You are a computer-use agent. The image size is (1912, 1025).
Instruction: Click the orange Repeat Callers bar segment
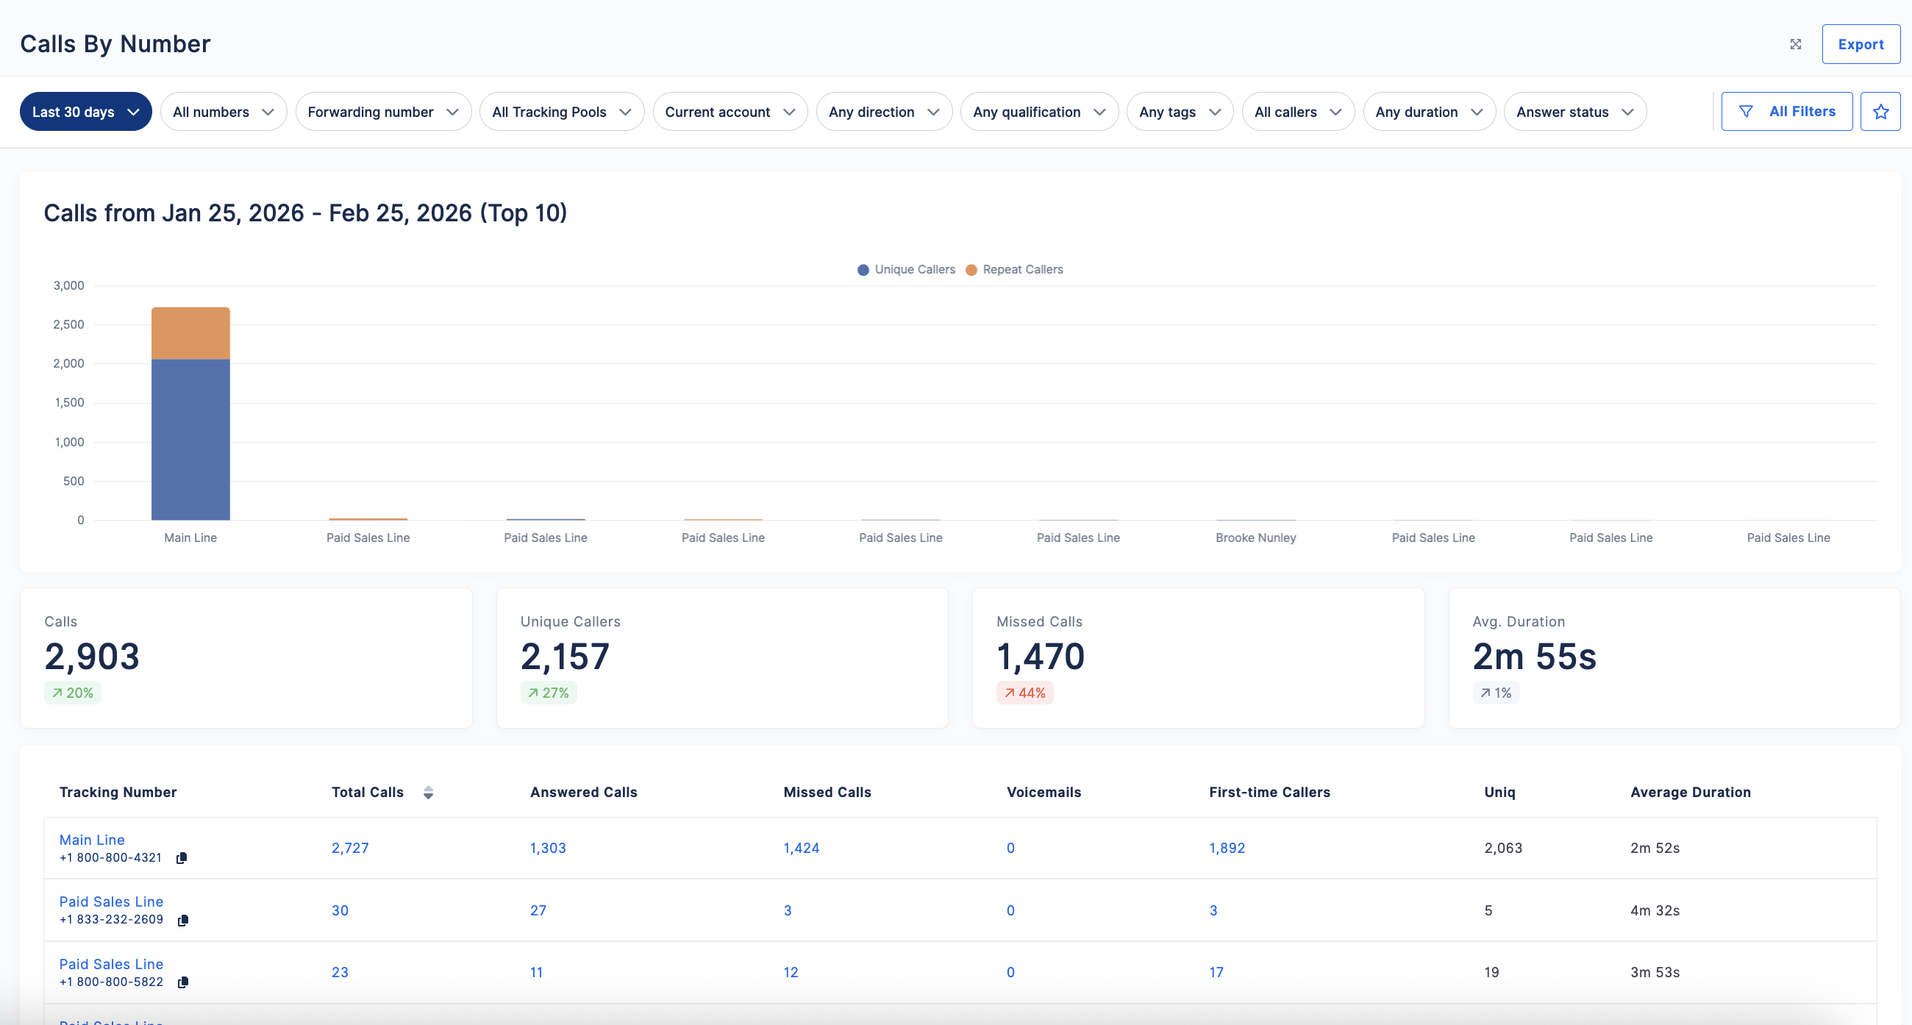coord(190,333)
